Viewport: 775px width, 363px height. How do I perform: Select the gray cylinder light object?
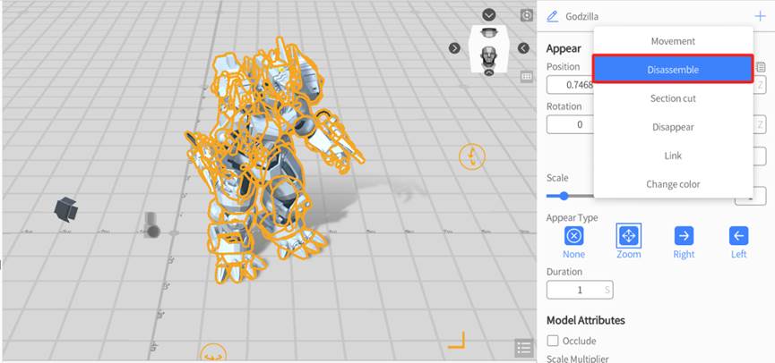tap(151, 225)
